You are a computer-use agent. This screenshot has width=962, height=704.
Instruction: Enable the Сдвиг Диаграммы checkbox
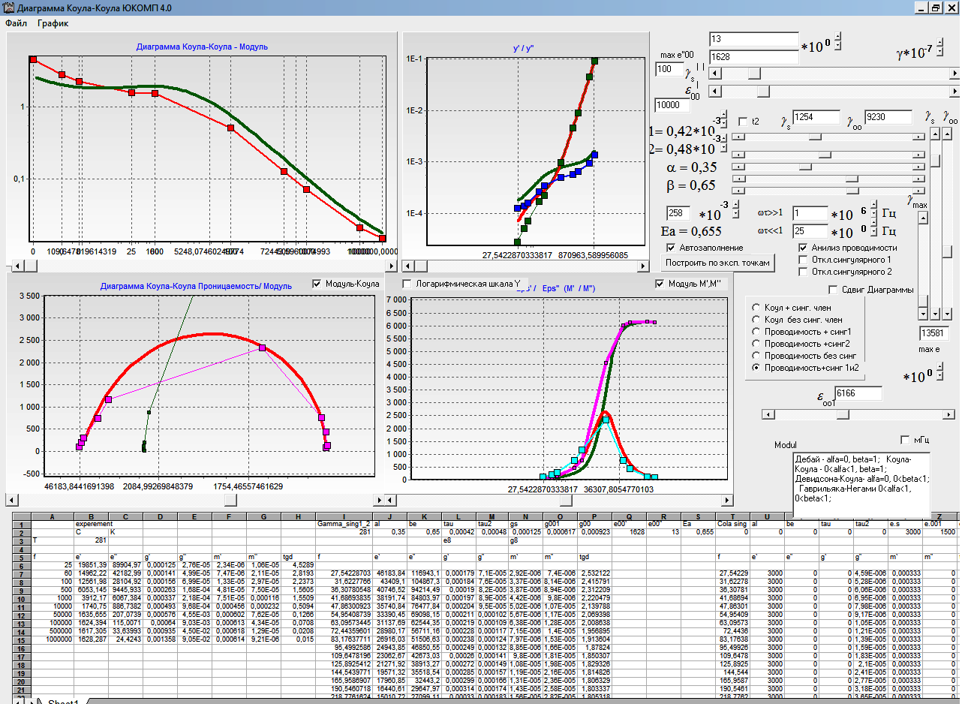[x=833, y=290]
